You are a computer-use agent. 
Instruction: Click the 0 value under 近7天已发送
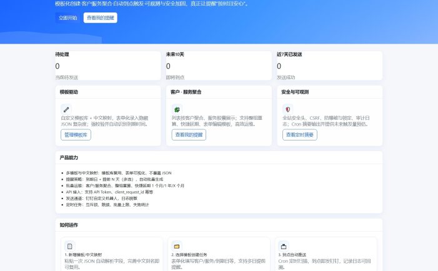tap(279, 66)
